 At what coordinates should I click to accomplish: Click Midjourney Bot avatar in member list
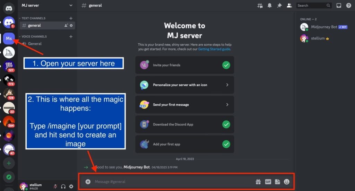tap(304, 27)
